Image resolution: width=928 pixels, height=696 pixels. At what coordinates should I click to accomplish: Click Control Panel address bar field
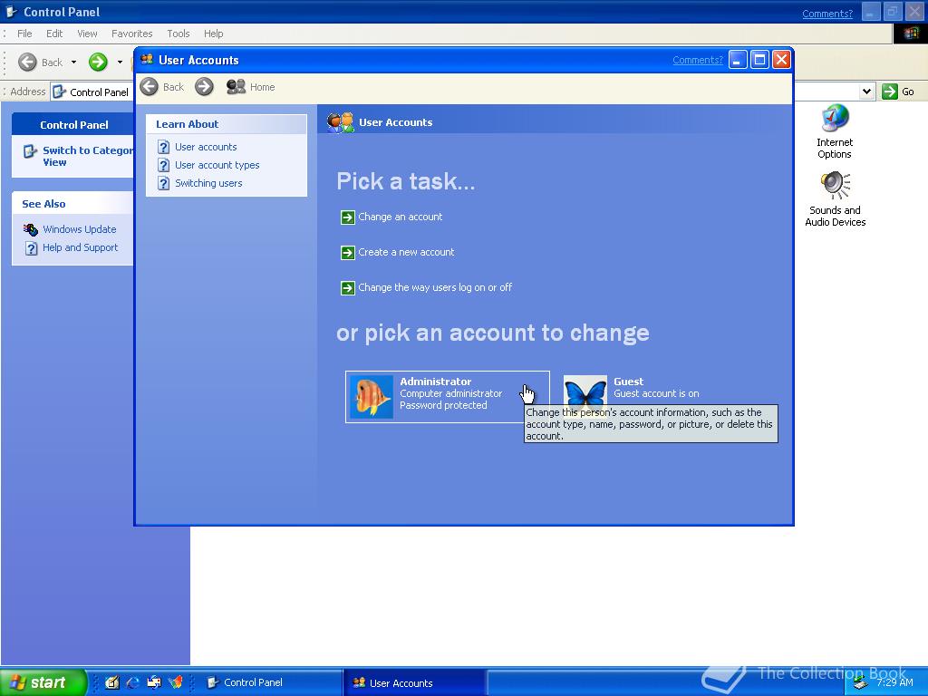pos(92,92)
